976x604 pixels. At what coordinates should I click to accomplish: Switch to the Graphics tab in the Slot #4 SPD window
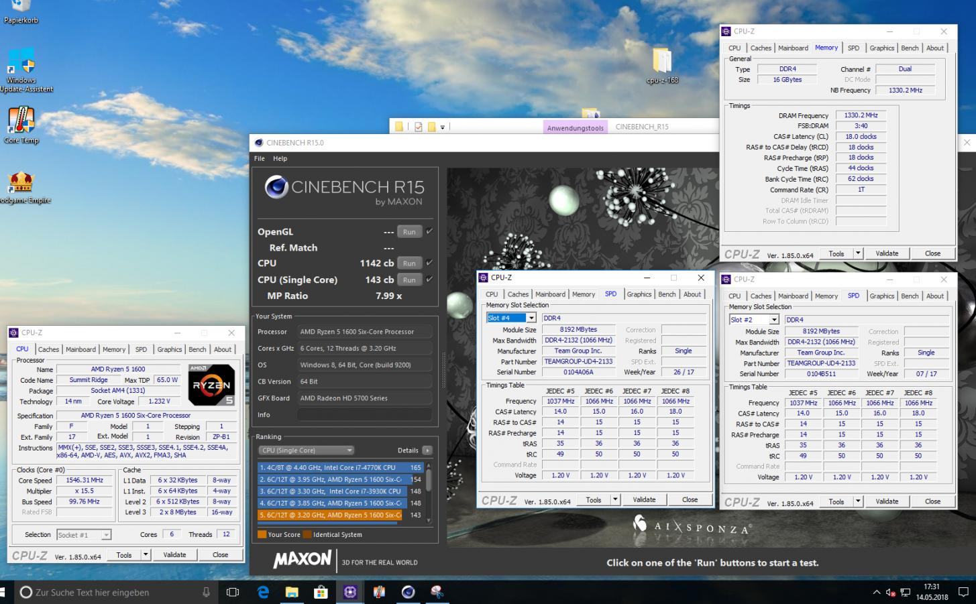tap(639, 294)
